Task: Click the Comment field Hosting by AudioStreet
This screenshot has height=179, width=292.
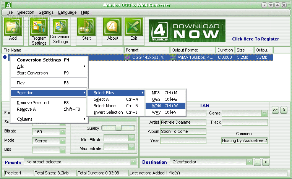Action: click(x=245, y=140)
